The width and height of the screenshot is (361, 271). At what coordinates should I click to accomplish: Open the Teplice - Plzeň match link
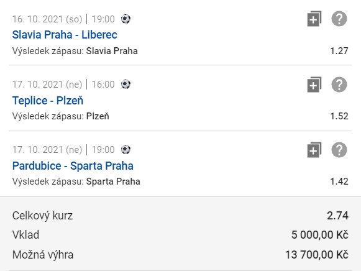(x=48, y=101)
